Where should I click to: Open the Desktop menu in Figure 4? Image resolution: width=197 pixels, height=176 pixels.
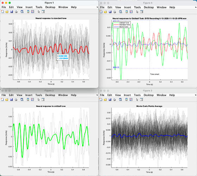pos(149,7)
